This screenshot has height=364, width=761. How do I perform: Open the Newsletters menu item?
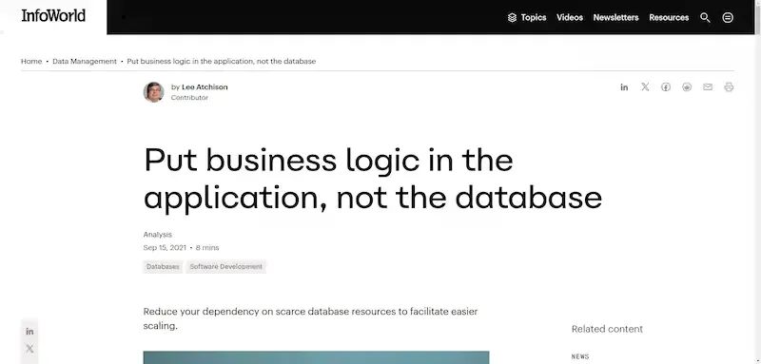[x=615, y=17]
